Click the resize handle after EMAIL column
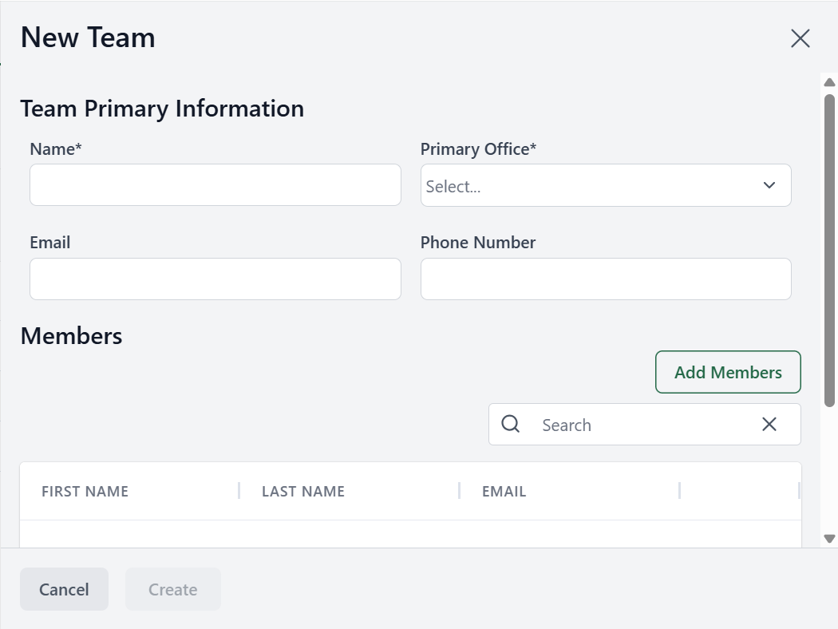Image resolution: width=838 pixels, height=629 pixels. click(679, 491)
